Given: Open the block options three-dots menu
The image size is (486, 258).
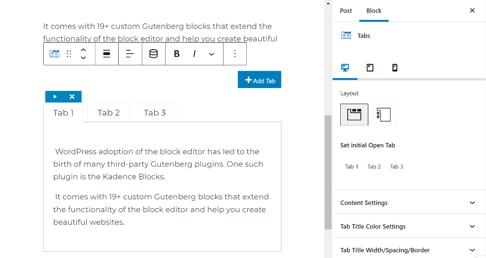Looking at the screenshot, I should pos(235,54).
